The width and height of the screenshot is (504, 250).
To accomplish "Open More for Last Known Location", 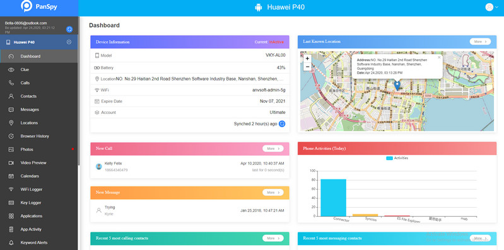I will [x=480, y=42].
